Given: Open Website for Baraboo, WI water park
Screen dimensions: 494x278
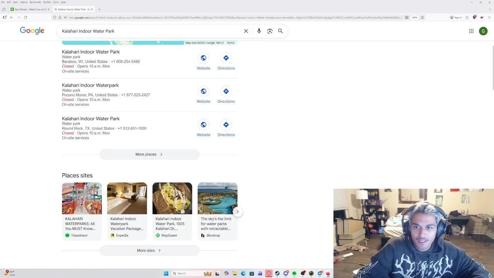Looking at the screenshot, I should (x=203, y=62).
